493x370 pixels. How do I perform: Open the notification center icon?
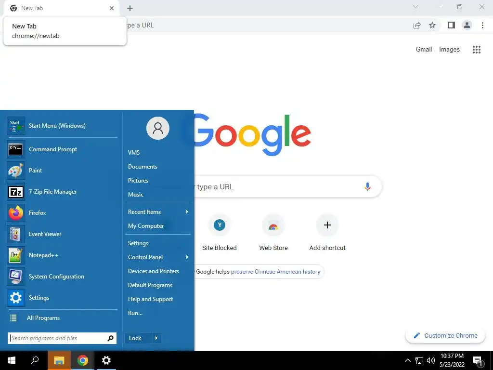tap(478, 360)
